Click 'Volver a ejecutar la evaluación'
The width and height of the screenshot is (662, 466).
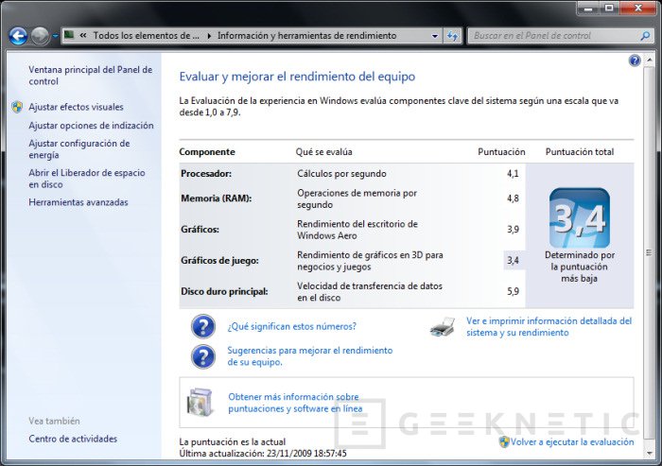coord(572,442)
